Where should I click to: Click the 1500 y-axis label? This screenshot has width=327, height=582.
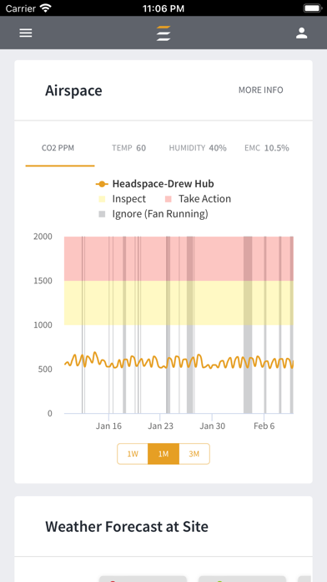[x=43, y=281]
